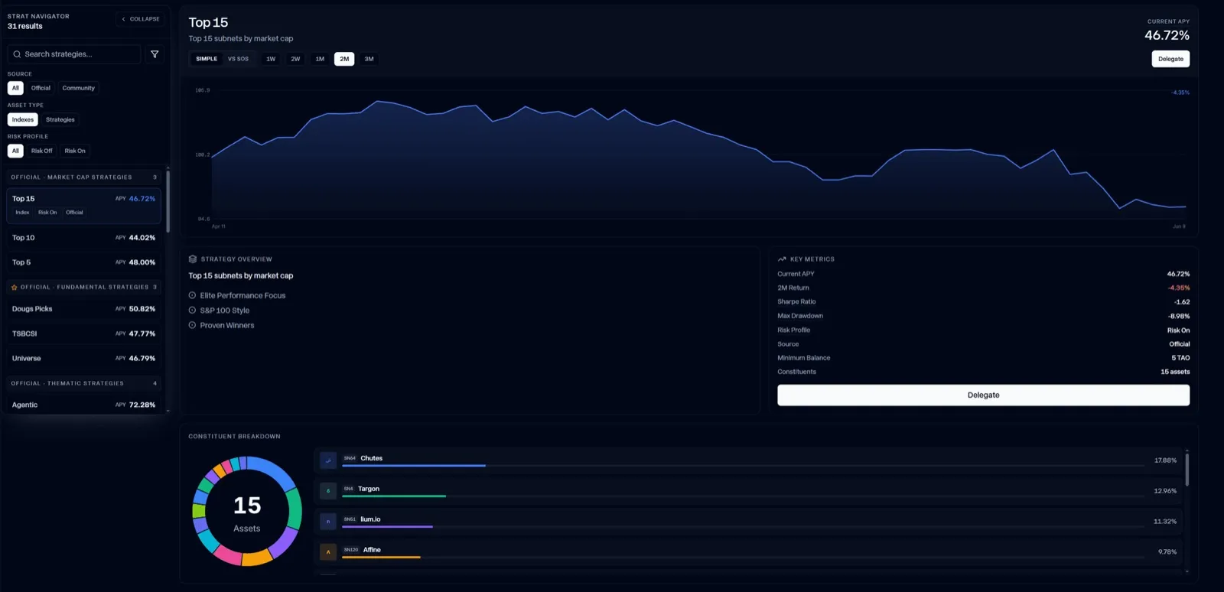Screen dimensions: 1224x592
Task: Open the Dougs Picks strategy
Action: (x=84, y=309)
